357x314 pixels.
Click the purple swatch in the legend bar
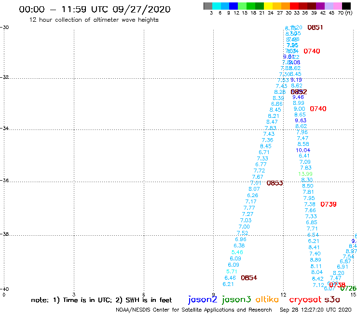pyautogui.click(x=320, y=6)
